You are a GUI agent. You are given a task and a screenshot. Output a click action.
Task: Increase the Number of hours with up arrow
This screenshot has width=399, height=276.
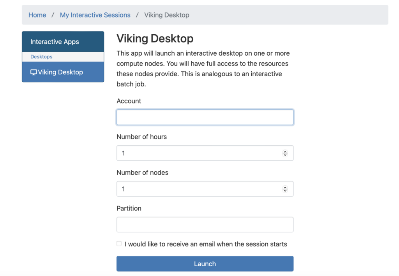(285, 151)
